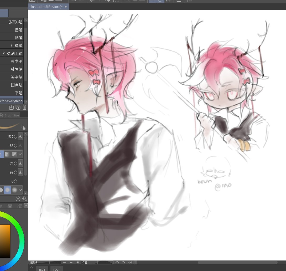
Task: Click the stepper arrows beside 68
Action: point(15,146)
